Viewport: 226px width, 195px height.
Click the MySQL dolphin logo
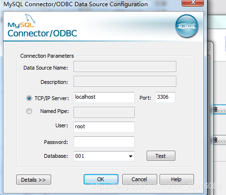(22, 21)
